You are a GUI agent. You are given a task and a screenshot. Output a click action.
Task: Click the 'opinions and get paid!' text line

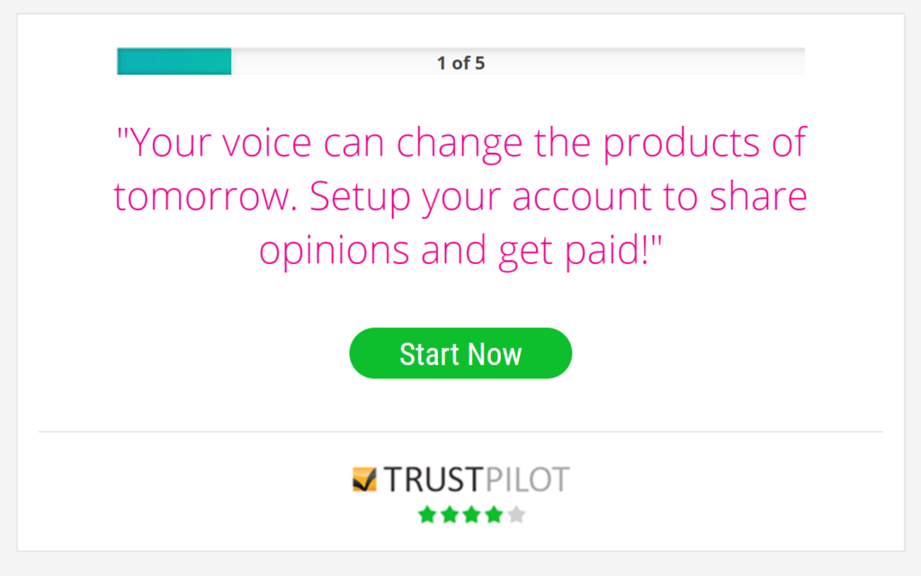(x=461, y=251)
